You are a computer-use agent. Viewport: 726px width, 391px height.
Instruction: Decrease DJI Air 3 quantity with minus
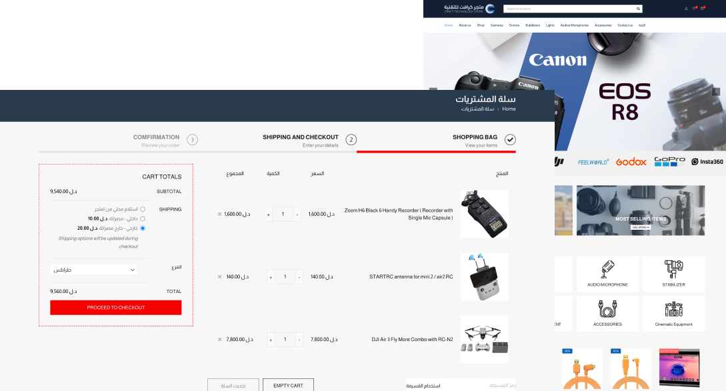point(299,340)
